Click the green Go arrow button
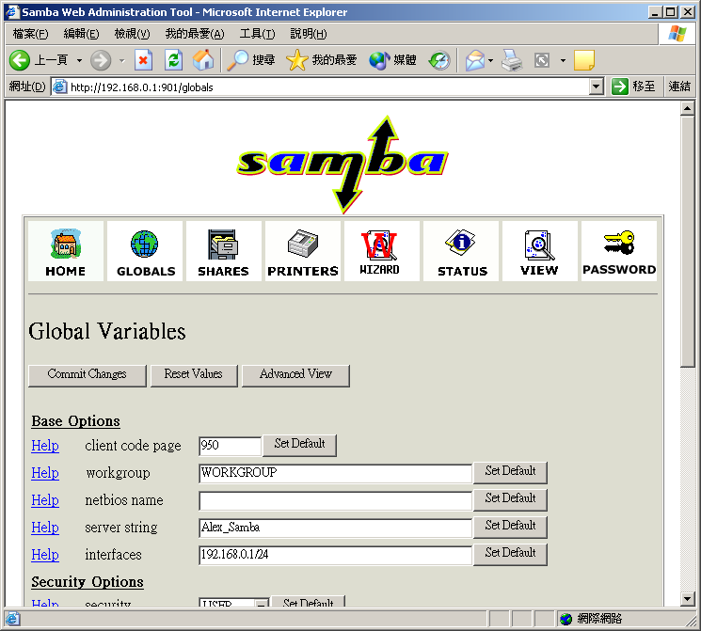The height and width of the screenshot is (631, 701). coord(620,87)
